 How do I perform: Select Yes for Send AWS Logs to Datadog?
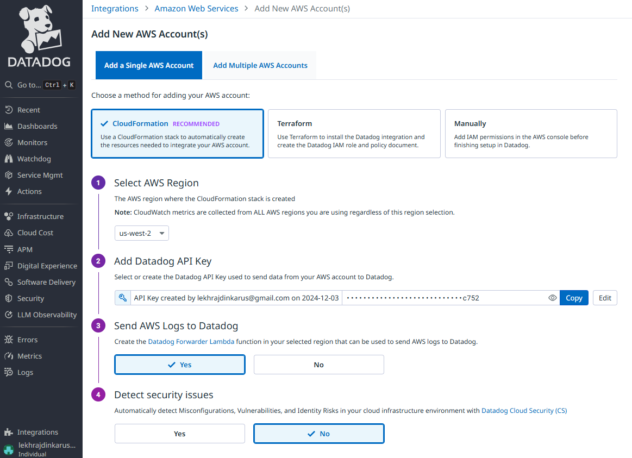[180, 365]
